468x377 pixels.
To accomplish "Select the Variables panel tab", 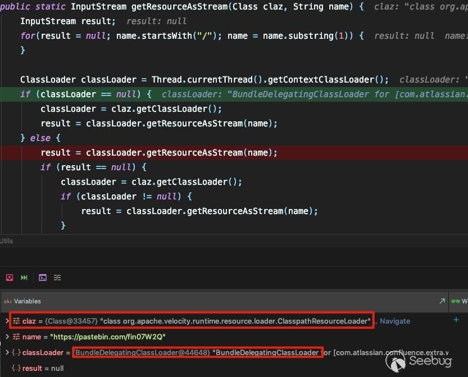I will click(x=27, y=302).
